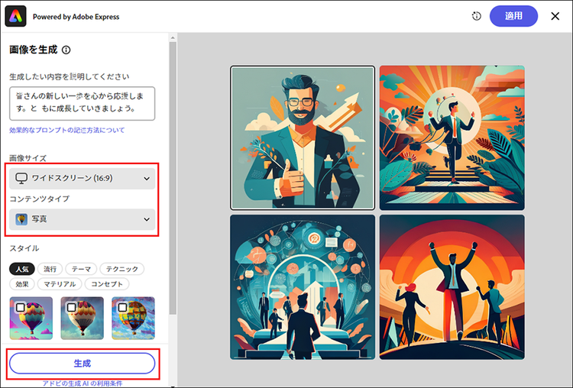573x388 pixels.
Task: Tick the checkbox on the second balloon style
Action: 71,307
